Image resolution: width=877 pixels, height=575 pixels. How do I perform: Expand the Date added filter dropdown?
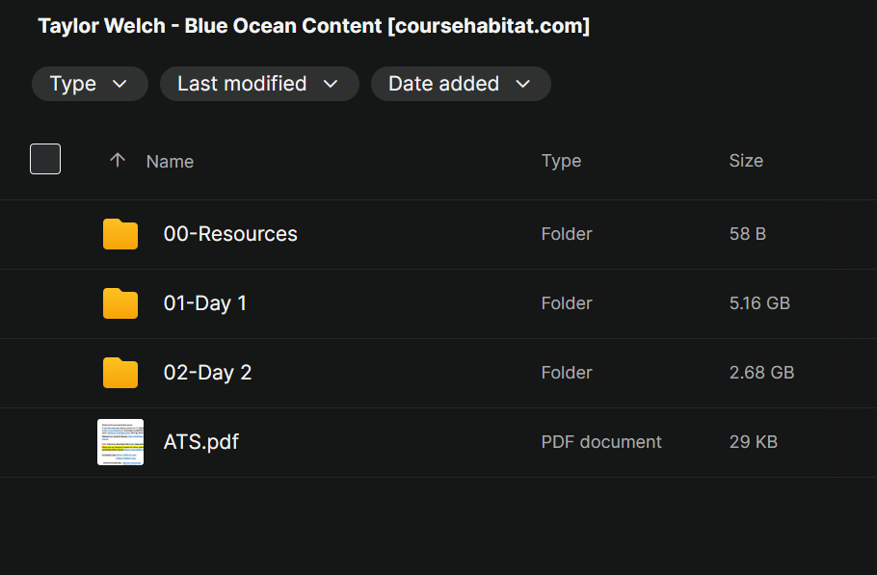click(461, 84)
